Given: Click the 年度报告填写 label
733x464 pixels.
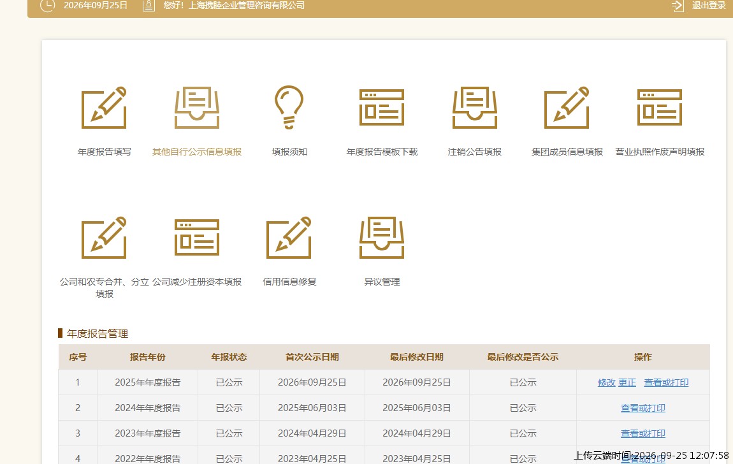Looking at the screenshot, I should tap(105, 152).
